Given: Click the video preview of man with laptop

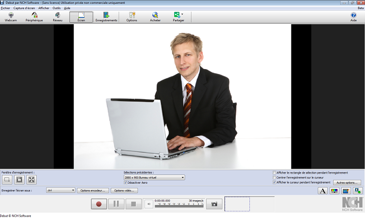Looking at the screenshot, I should click(183, 97).
